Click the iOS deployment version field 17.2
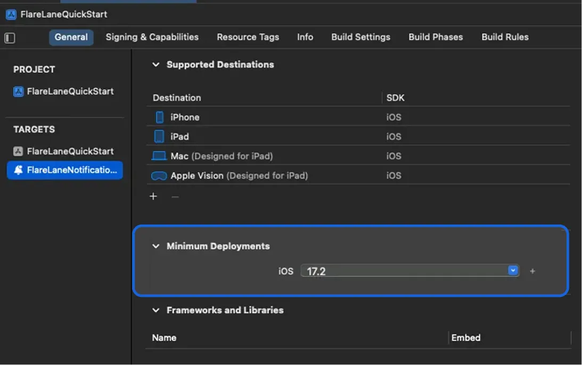The width and height of the screenshot is (582, 365). (x=410, y=271)
